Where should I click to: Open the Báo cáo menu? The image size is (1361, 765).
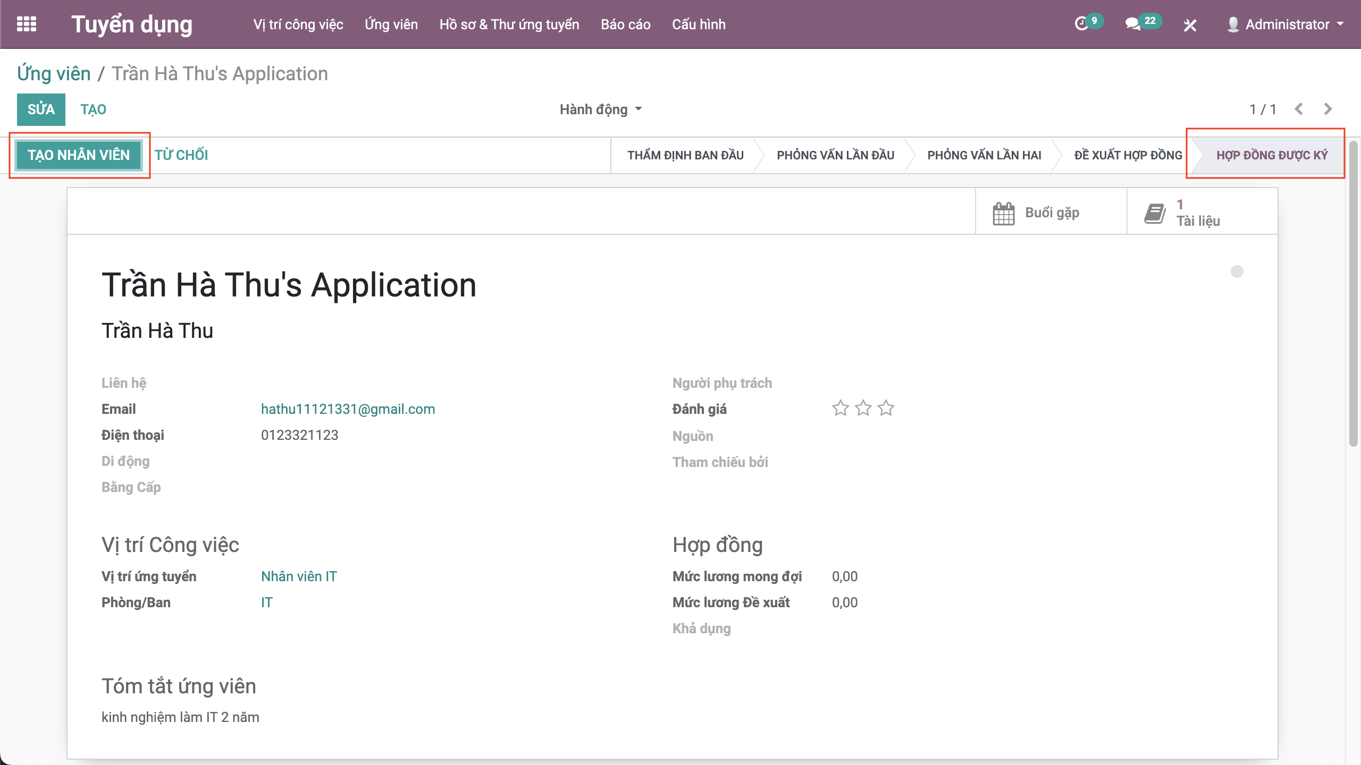pos(625,24)
